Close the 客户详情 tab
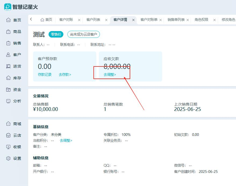This screenshot has height=186, width=236. [x=133, y=20]
